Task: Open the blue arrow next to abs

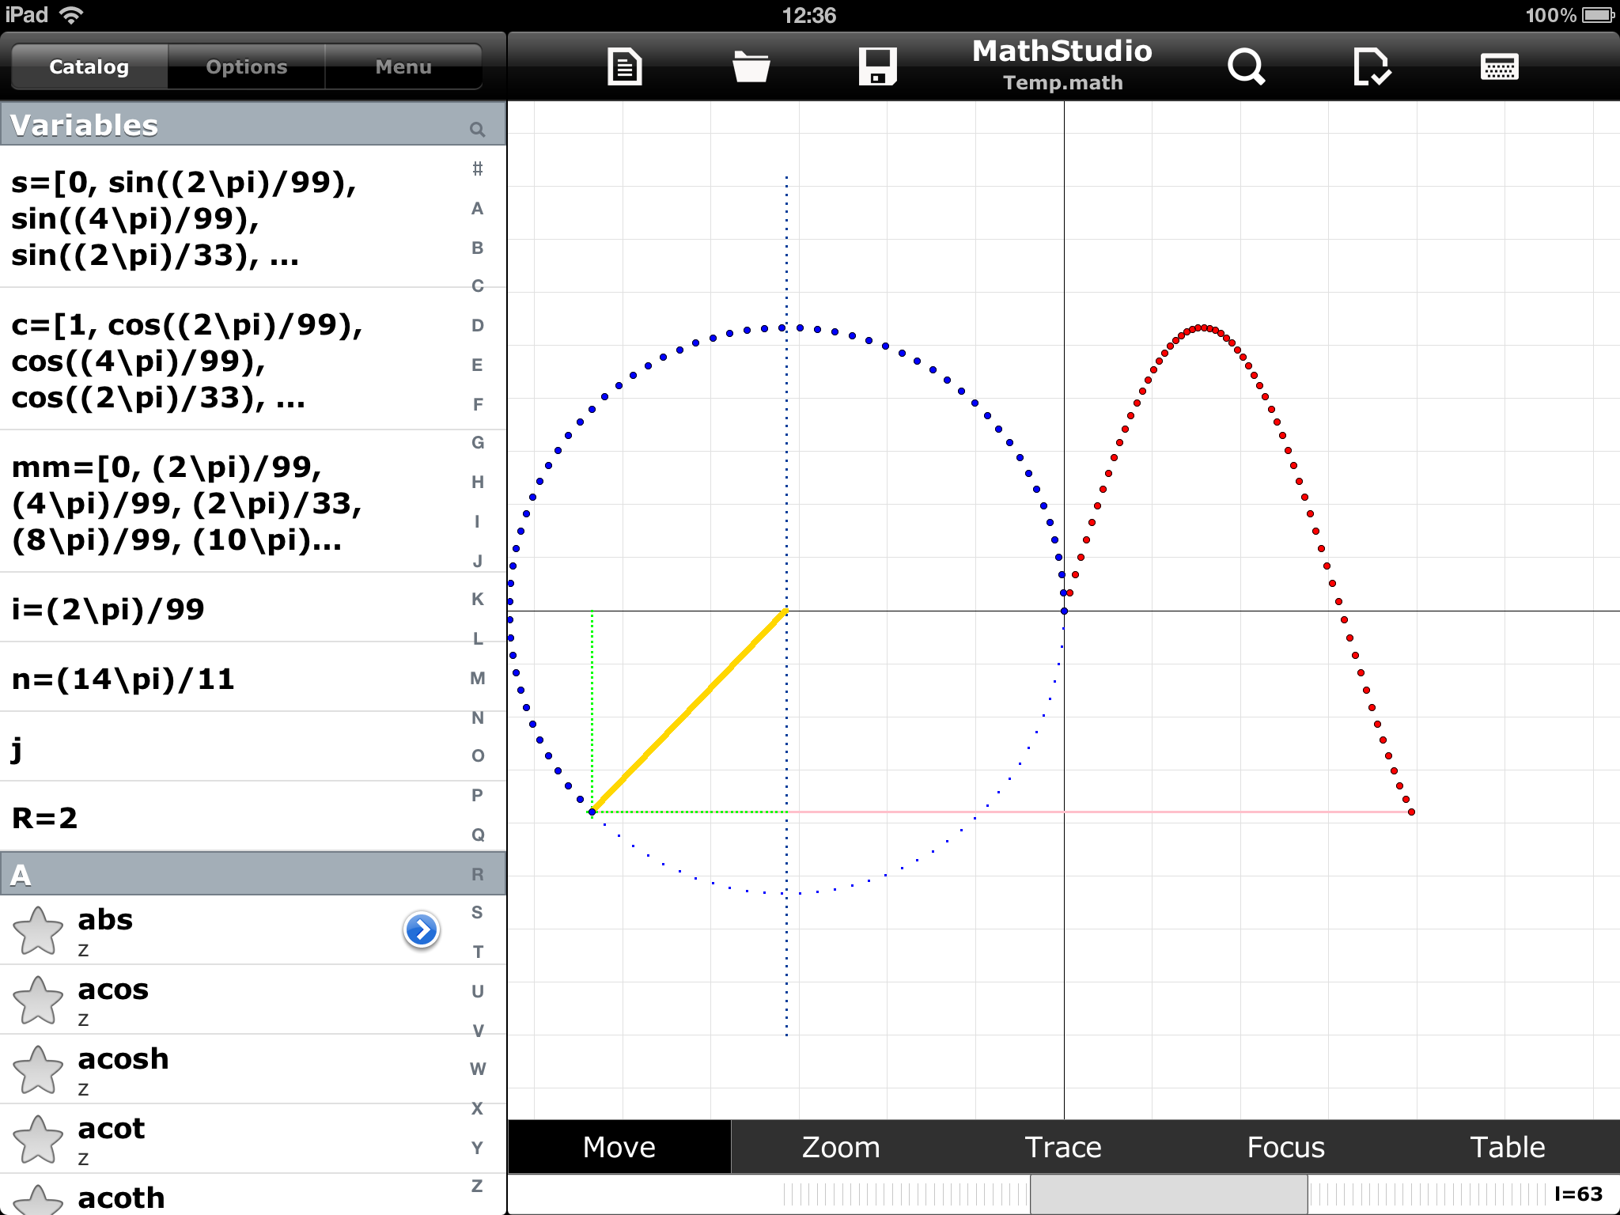Action: tap(422, 929)
